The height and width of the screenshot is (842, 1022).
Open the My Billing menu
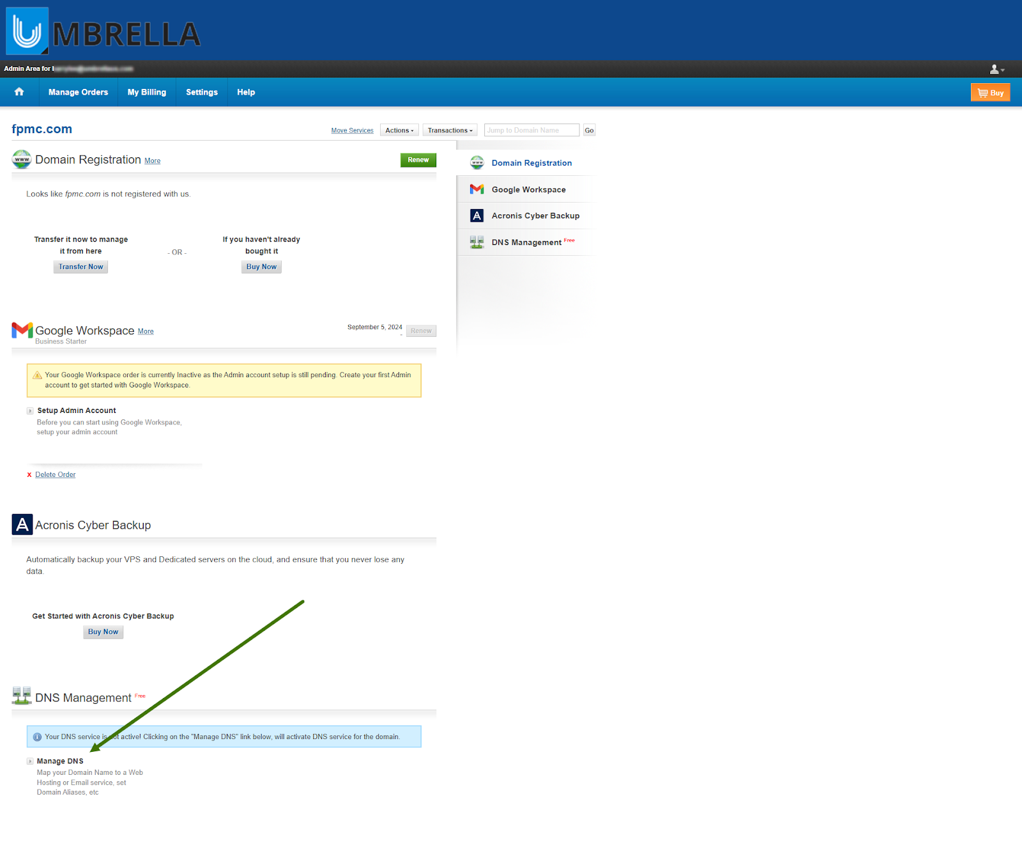147,92
